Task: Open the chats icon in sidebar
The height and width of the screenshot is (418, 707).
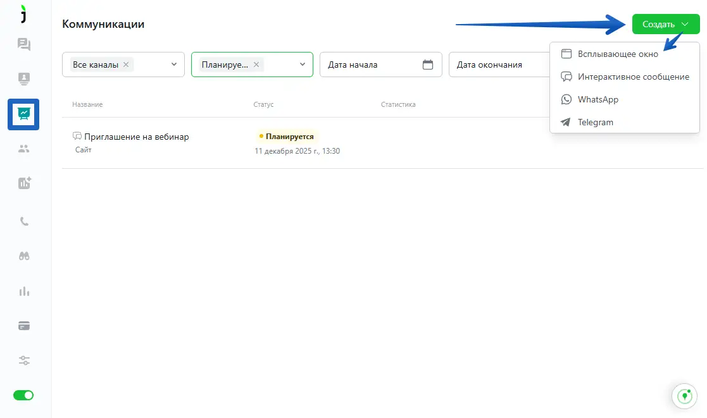Action: 24,44
